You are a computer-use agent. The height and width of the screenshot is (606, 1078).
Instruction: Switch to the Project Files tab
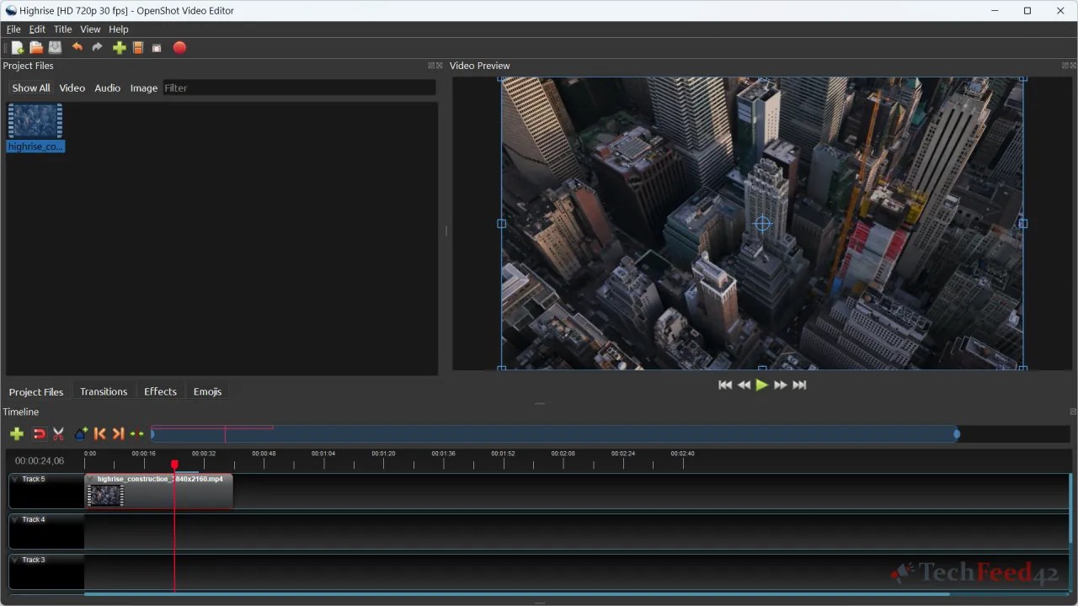coord(36,391)
